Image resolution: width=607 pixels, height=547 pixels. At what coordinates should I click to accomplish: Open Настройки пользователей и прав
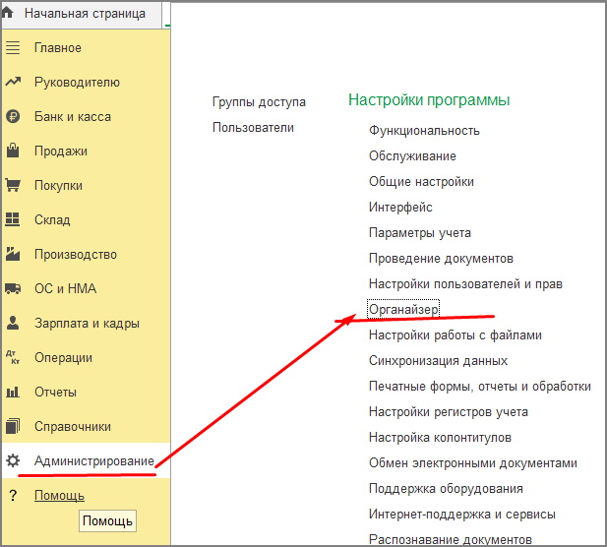tap(465, 283)
